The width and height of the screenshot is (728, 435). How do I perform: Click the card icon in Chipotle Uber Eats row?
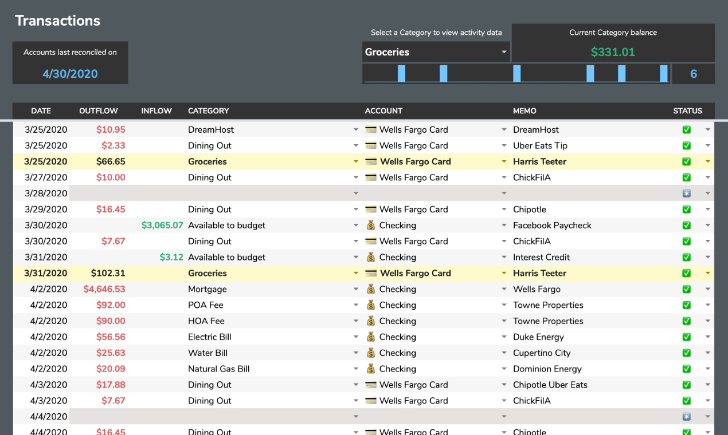371,385
